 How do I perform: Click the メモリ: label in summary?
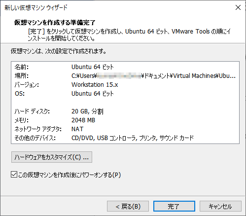coord(21,120)
